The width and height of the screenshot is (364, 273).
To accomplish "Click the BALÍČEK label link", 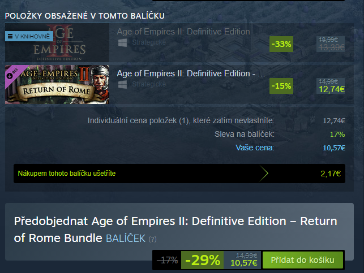I will (x=125, y=238).
